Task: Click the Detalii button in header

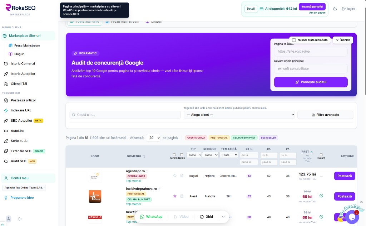Action: point(251,9)
